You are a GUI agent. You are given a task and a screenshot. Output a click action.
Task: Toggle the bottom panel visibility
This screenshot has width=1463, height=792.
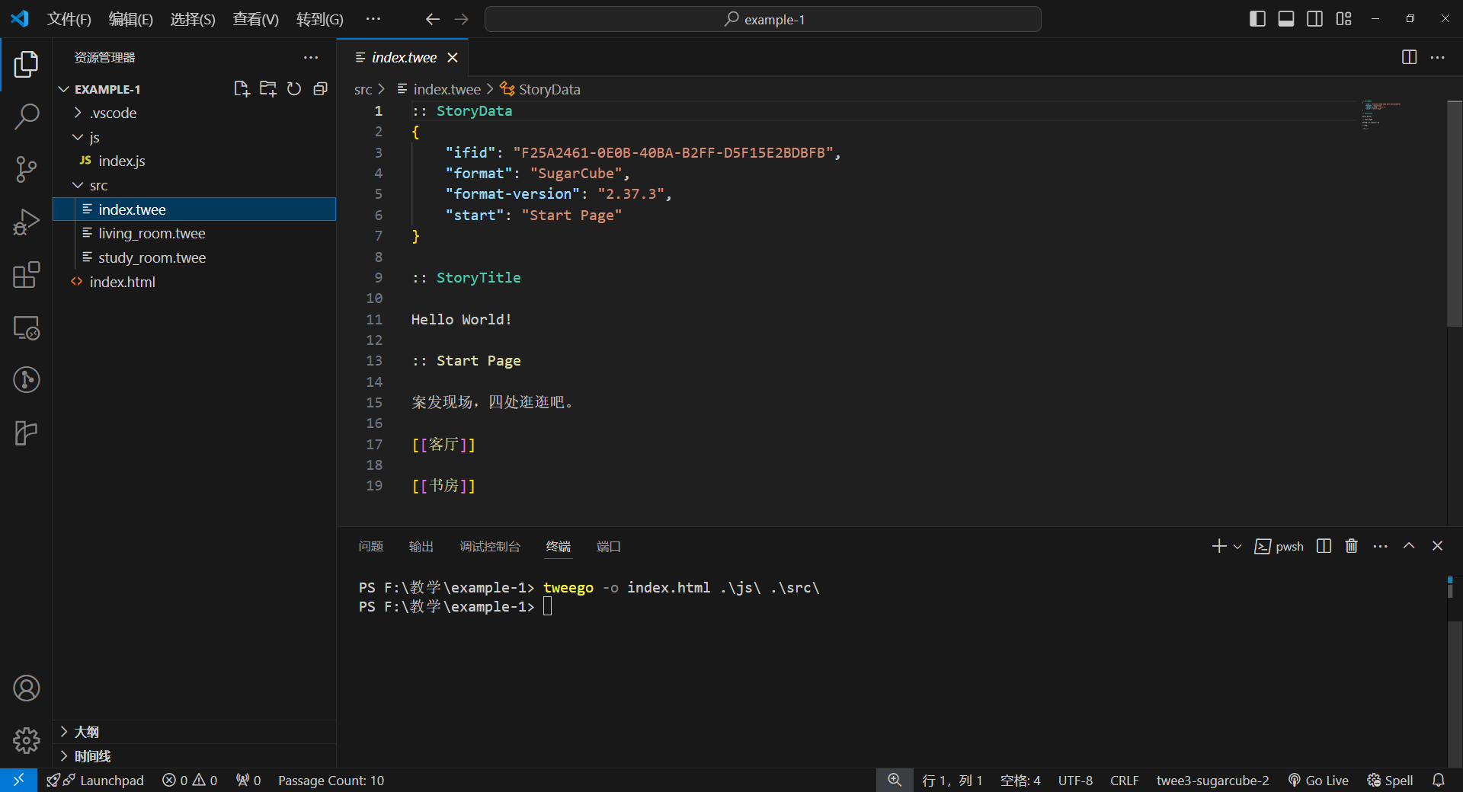(x=1286, y=19)
